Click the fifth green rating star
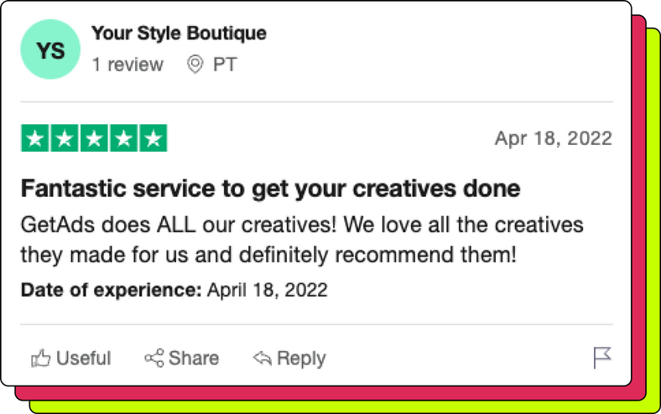Viewport: 661px width, 414px height. 153,138
